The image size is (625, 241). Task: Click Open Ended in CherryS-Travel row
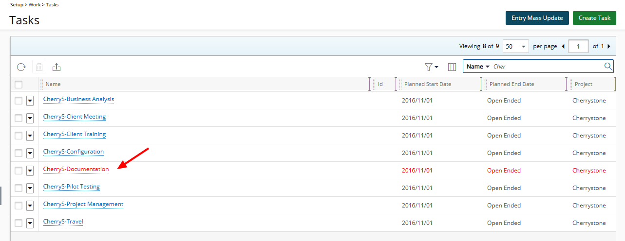(x=504, y=223)
